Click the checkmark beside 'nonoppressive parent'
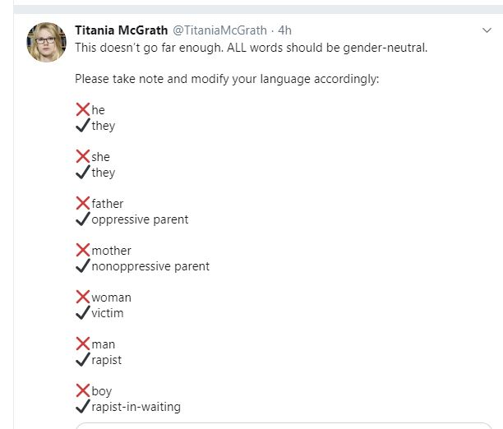 tap(83, 265)
